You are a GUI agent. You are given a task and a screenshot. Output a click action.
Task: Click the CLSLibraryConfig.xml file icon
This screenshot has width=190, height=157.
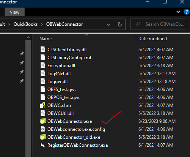43,57
